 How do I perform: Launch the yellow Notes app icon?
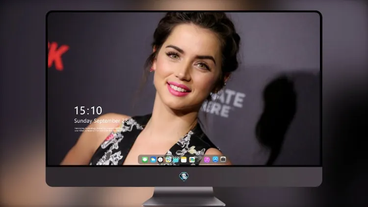tap(184, 159)
